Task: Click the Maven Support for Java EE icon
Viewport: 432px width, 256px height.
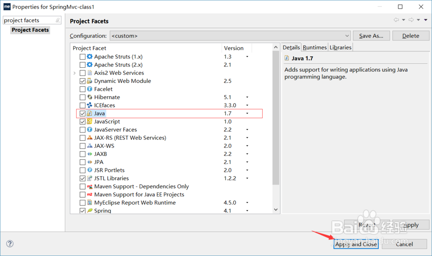Action: coord(90,195)
